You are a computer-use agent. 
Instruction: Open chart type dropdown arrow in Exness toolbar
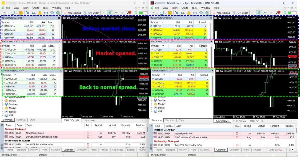(8, 13)
